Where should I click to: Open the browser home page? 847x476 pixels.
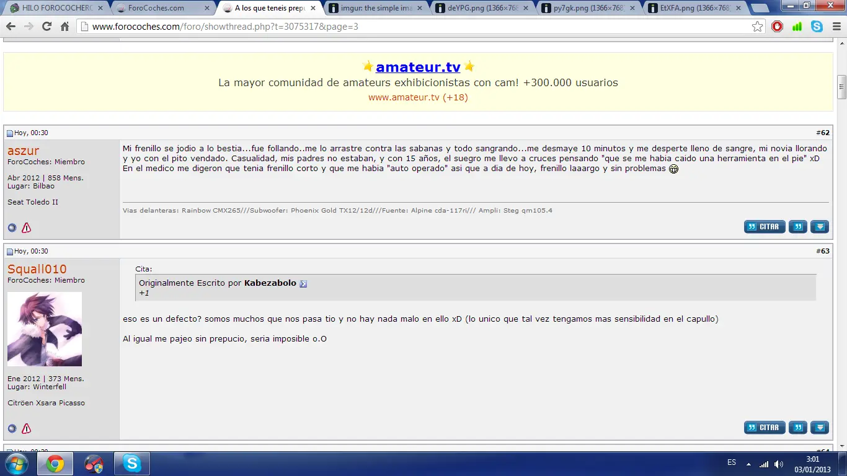(x=64, y=27)
